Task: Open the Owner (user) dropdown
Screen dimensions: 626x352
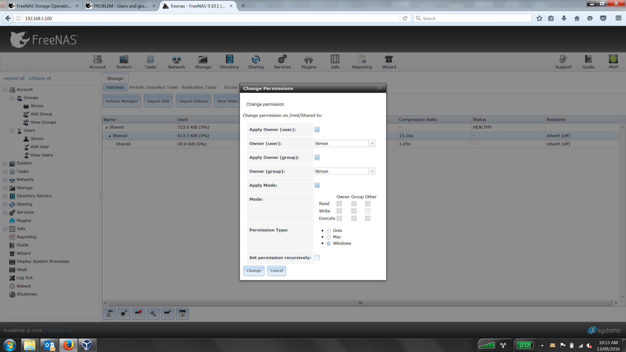Action: click(x=372, y=143)
